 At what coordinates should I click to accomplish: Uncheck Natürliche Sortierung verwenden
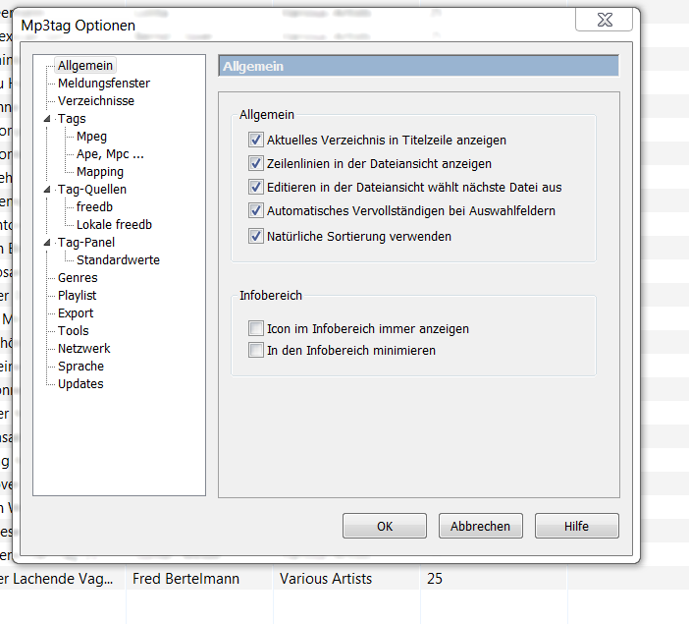click(256, 236)
